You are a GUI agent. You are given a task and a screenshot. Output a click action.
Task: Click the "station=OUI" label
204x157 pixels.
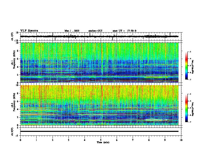[x=95, y=31]
